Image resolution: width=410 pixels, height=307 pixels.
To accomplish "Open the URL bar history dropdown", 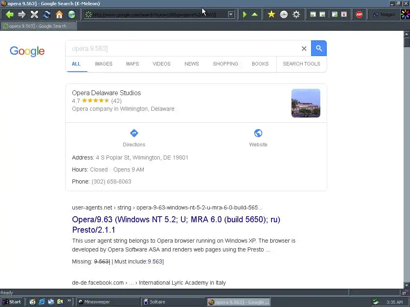I will click(x=231, y=14).
